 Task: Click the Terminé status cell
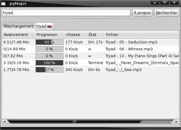click(x=96, y=63)
